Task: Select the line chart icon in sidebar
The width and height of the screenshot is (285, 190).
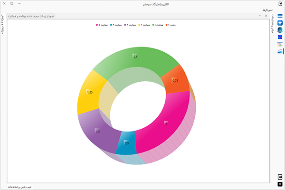Action: pyautogui.click(x=280, y=51)
